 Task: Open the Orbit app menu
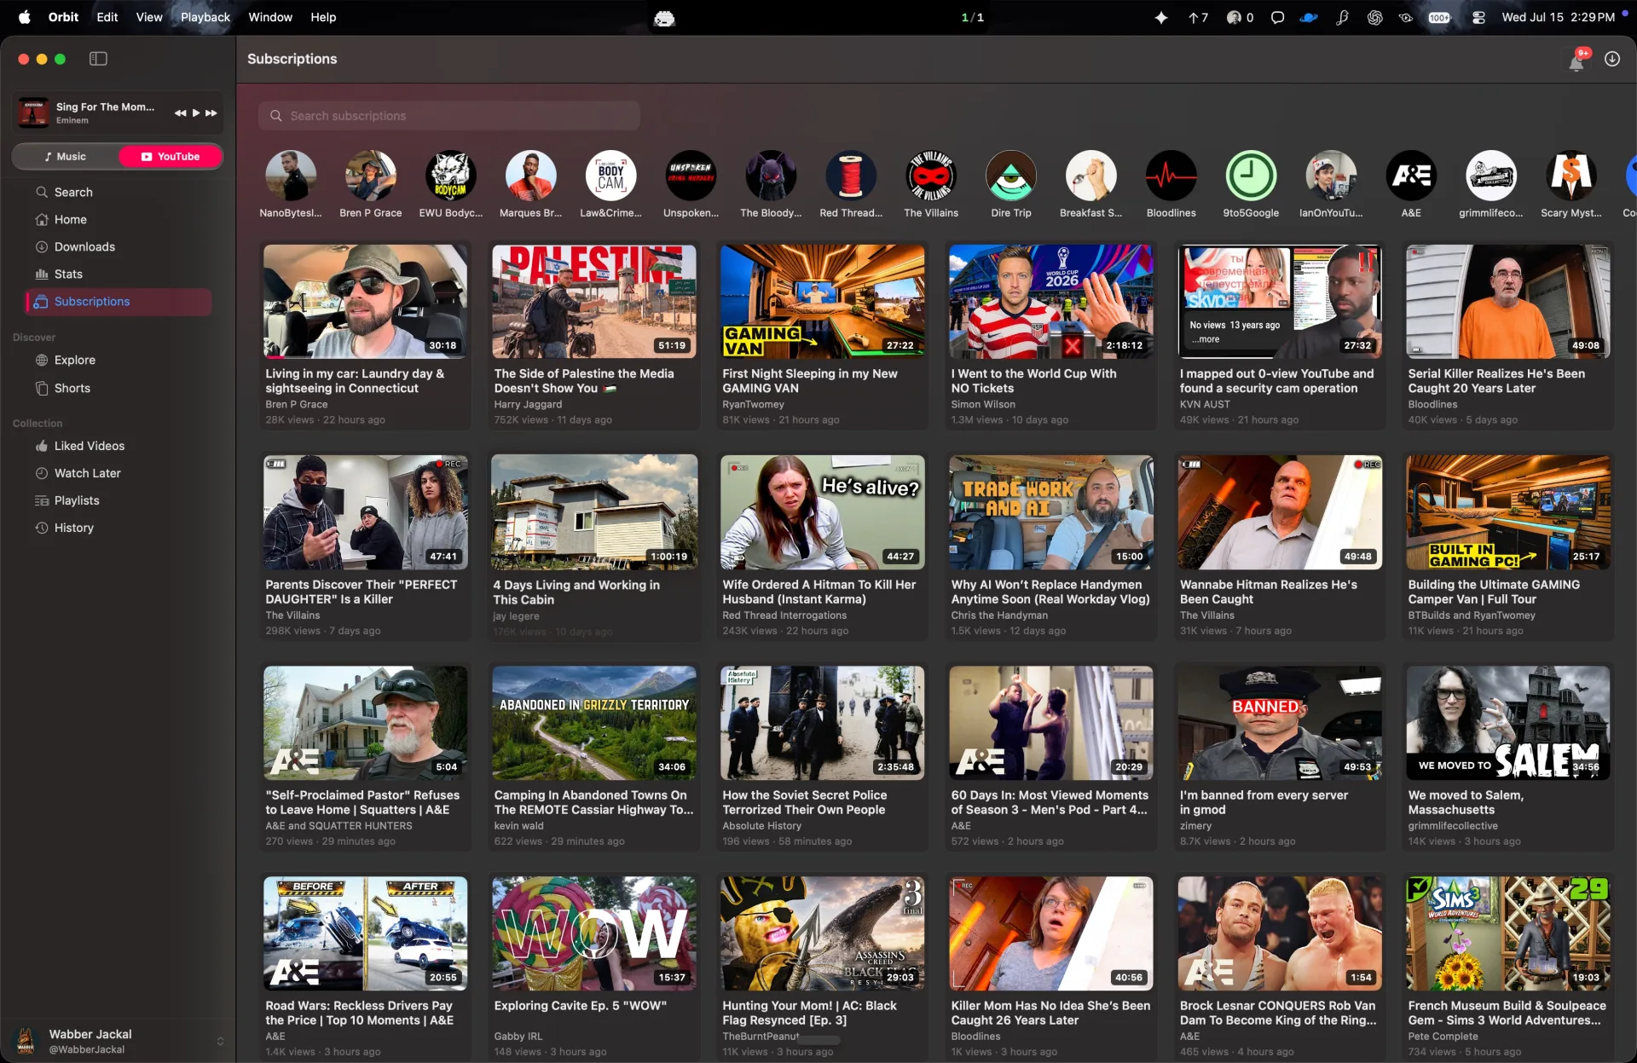pyautogui.click(x=63, y=17)
